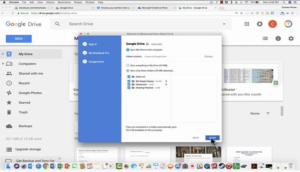Show details info panel icon

pos(278,39)
